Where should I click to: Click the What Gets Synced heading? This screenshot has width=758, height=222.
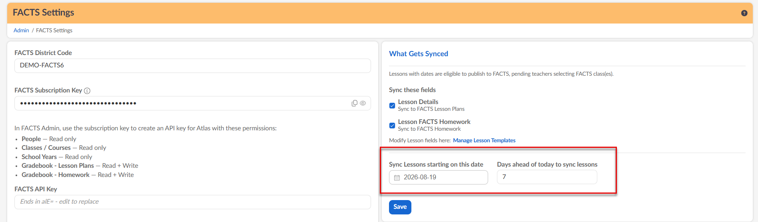pyautogui.click(x=419, y=54)
